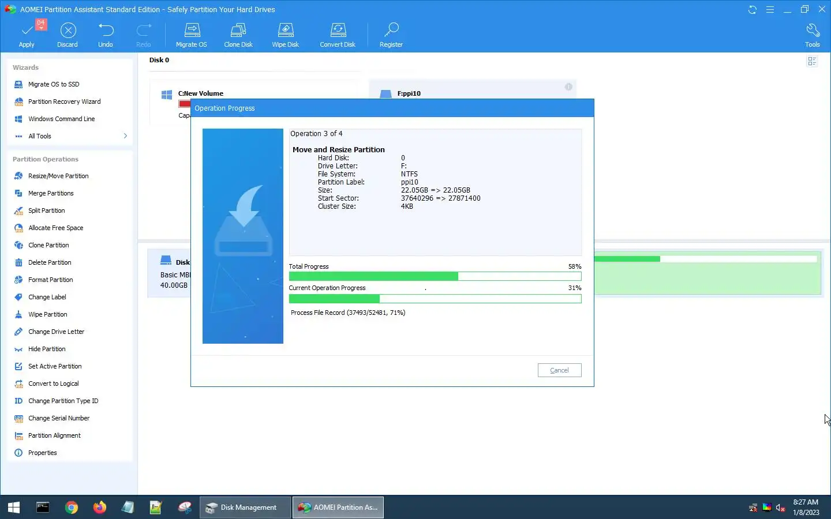Screen dimensions: 831x519
Task: Click the Undo toolbar icon
Action: pos(106,35)
